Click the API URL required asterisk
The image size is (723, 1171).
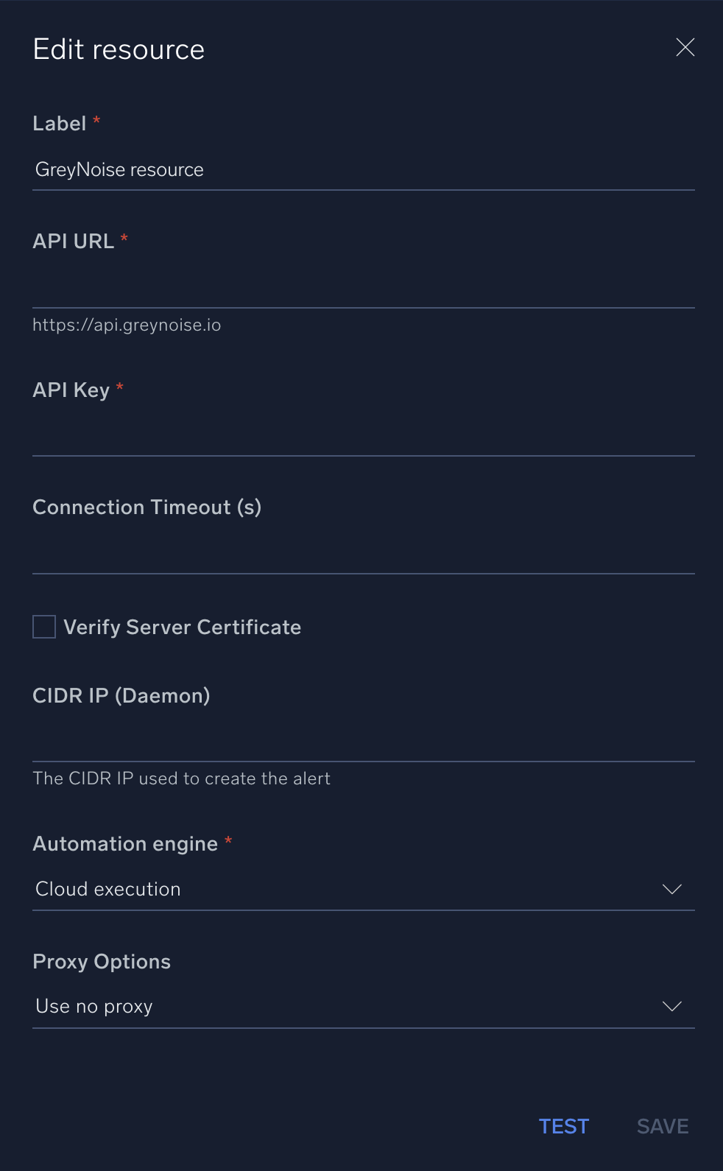click(124, 239)
